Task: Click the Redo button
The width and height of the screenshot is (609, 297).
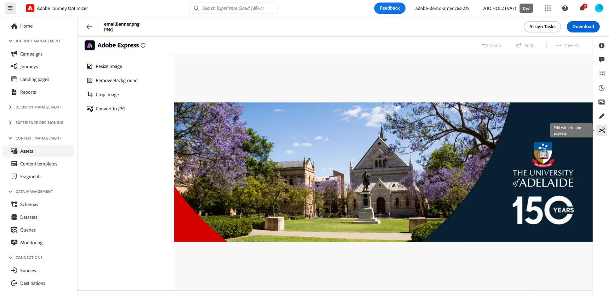Action: (x=525, y=45)
